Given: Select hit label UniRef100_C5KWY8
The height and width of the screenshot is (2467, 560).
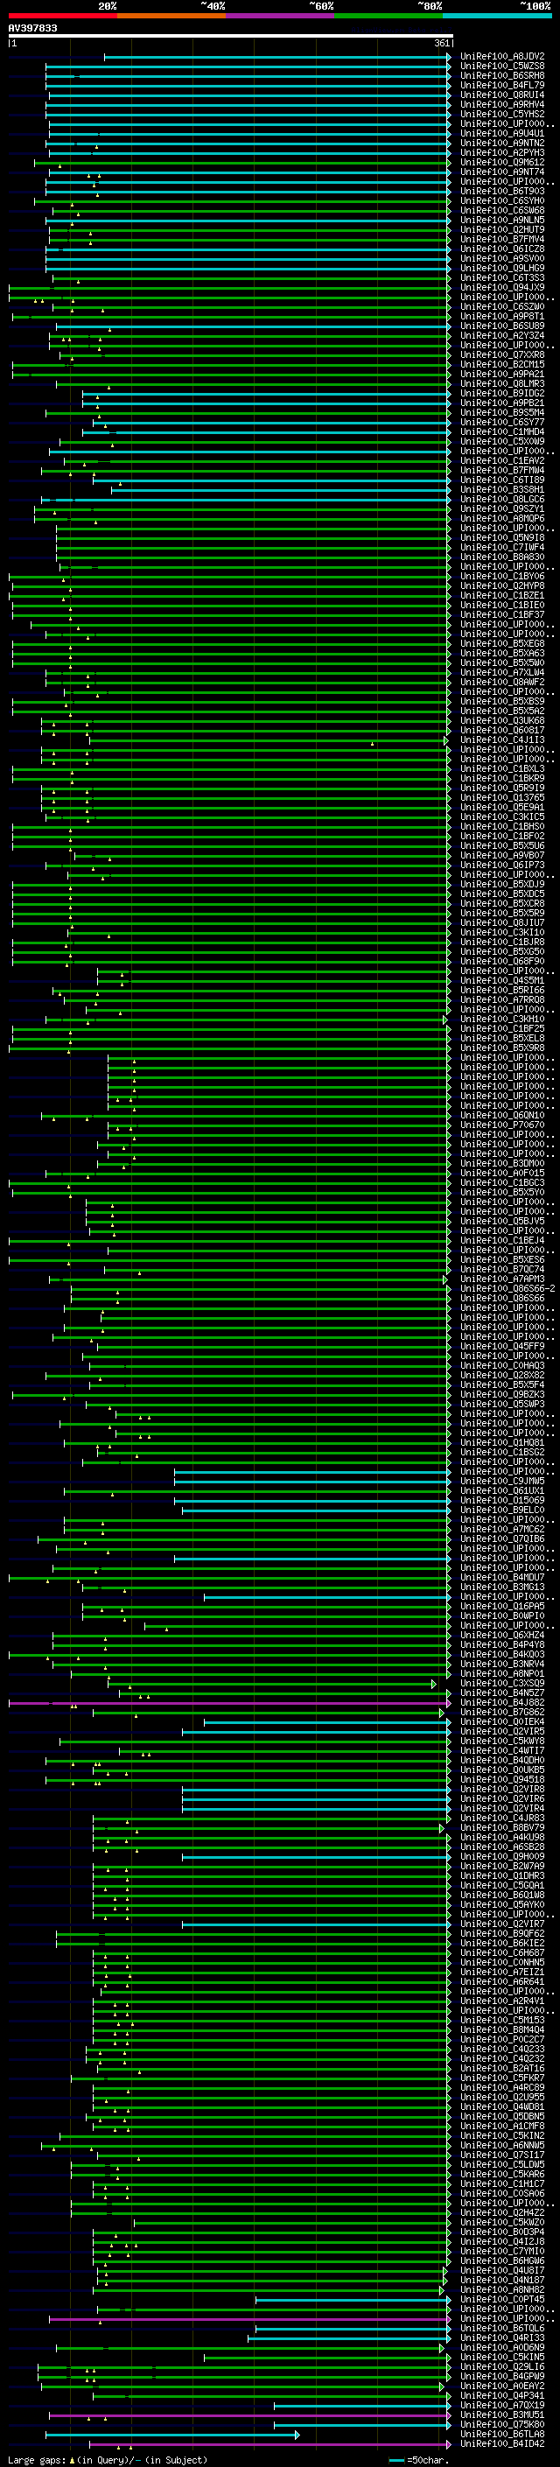Looking at the screenshot, I should 502,1740.
